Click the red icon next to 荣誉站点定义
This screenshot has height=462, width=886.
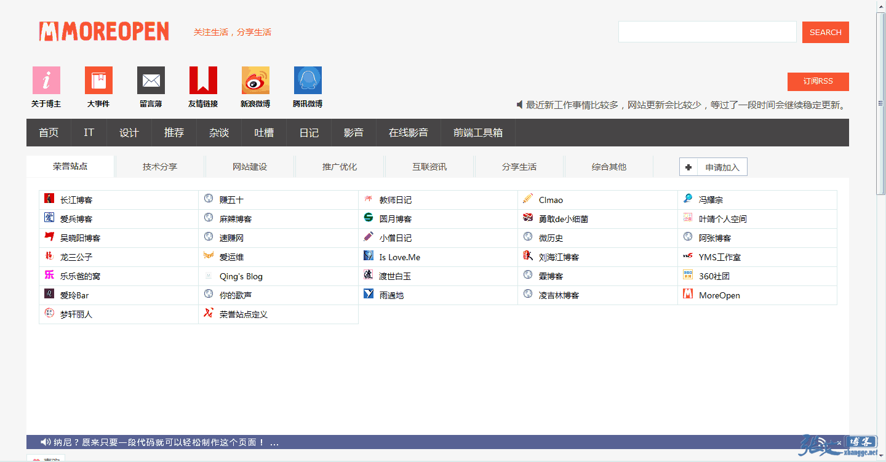[x=209, y=313]
